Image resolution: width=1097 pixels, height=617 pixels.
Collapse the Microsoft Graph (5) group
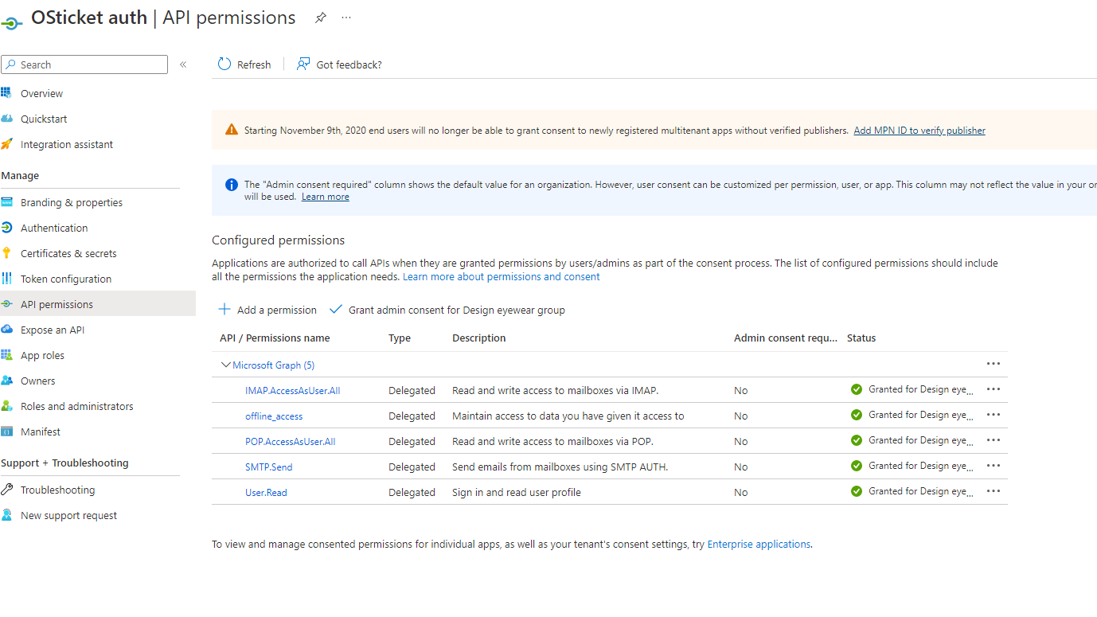coord(226,365)
